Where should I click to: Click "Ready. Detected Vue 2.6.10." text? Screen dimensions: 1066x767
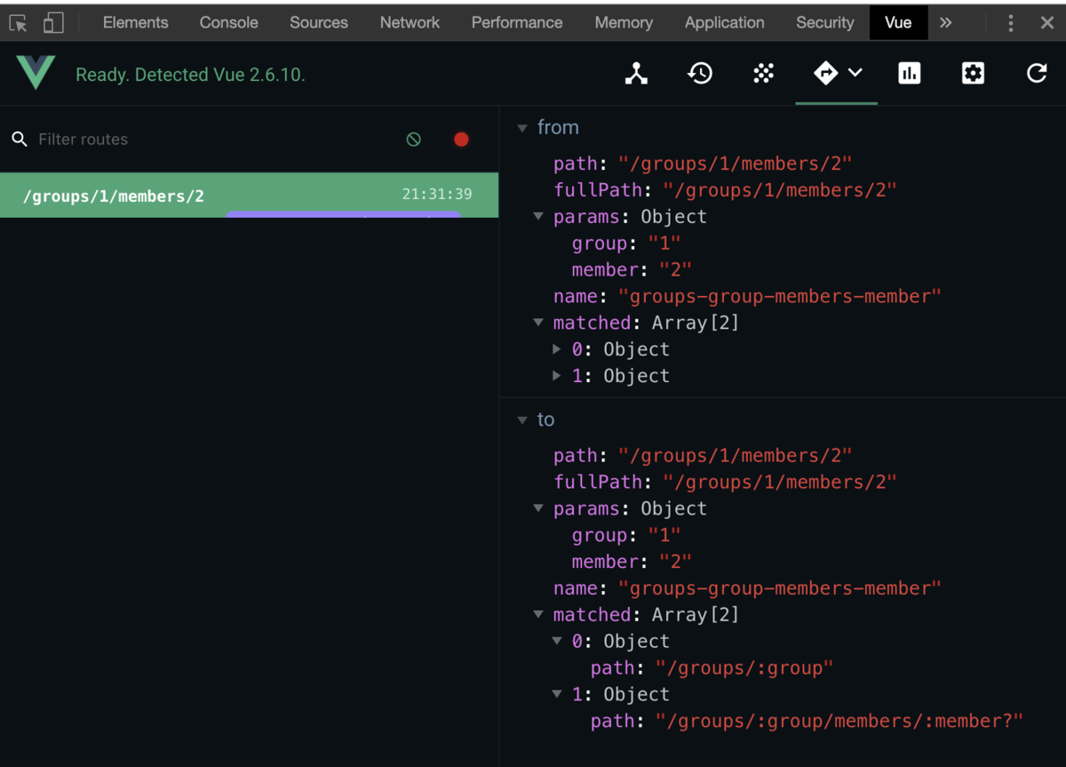point(190,75)
